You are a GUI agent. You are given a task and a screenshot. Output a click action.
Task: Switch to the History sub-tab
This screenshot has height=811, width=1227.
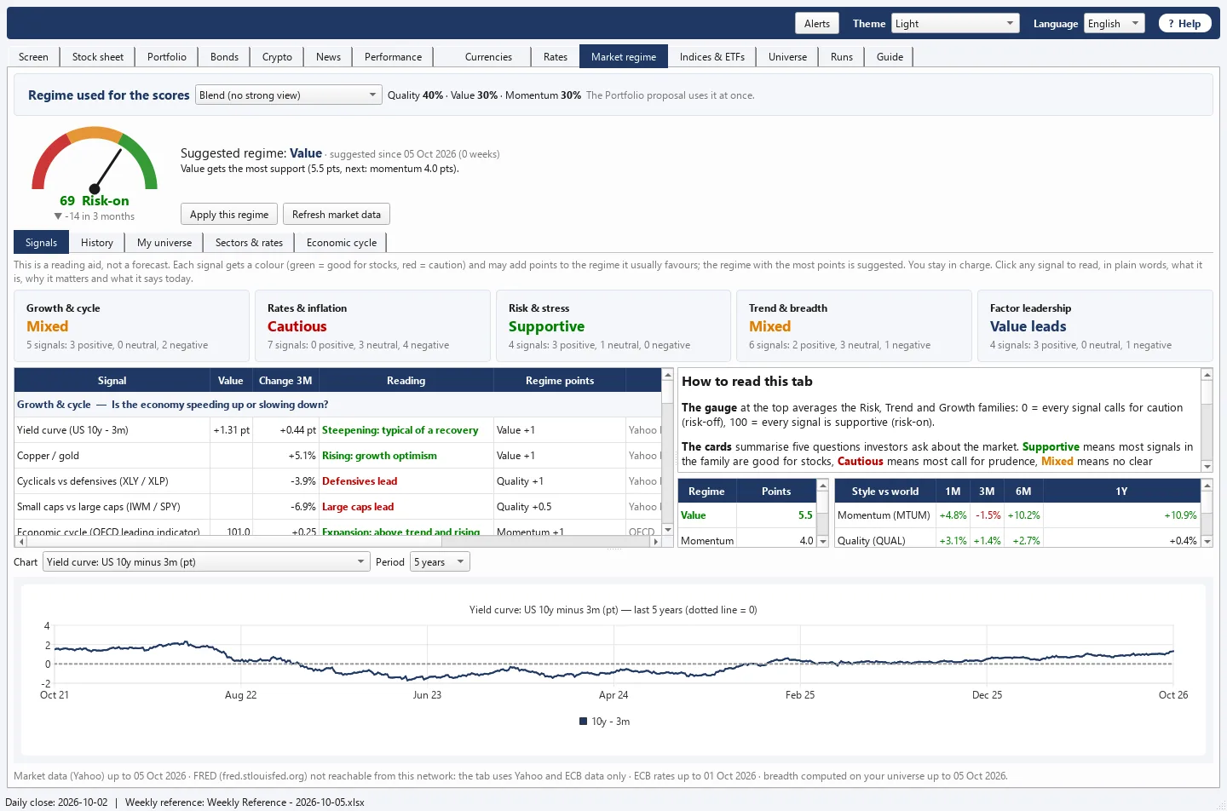click(x=97, y=243)
